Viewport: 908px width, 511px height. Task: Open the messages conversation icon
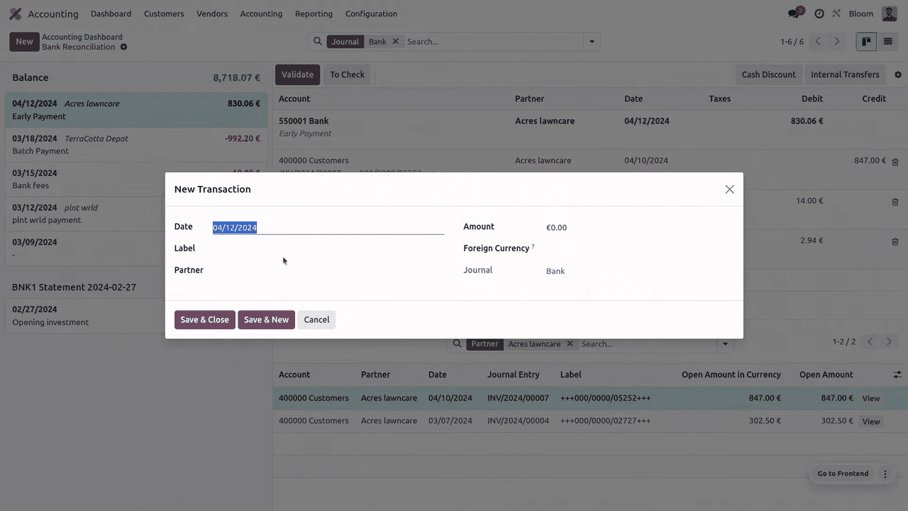795,13
